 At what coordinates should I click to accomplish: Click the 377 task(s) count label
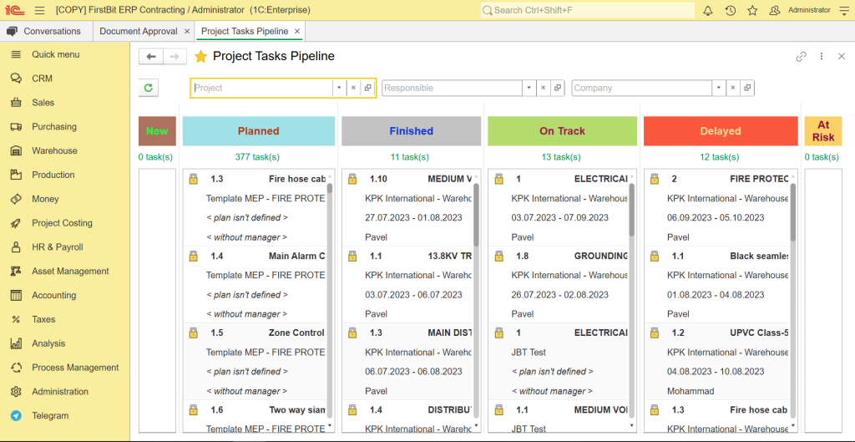(257, 157)
